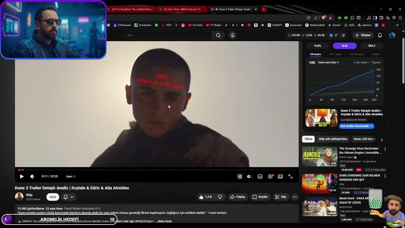405x228 pixels.
Task: Create a clip with Klip button
Action: pos(281,197)
